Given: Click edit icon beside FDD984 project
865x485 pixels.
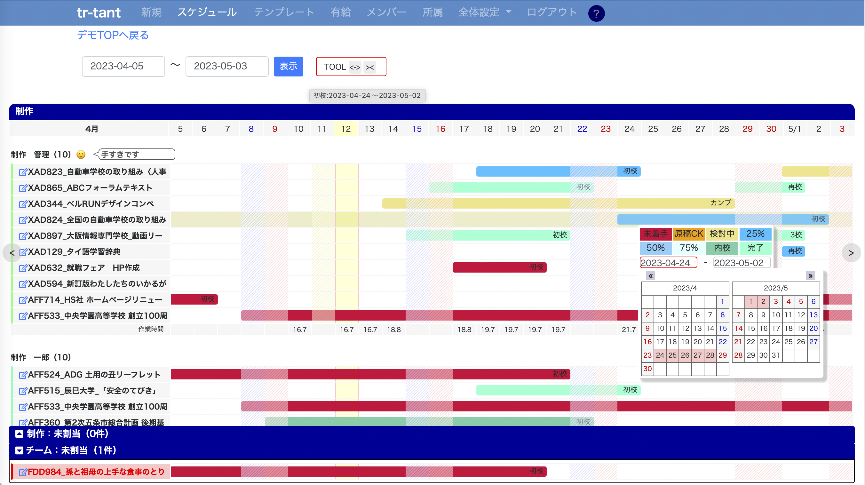Looking at the screenshot, I should coord(22,472).
